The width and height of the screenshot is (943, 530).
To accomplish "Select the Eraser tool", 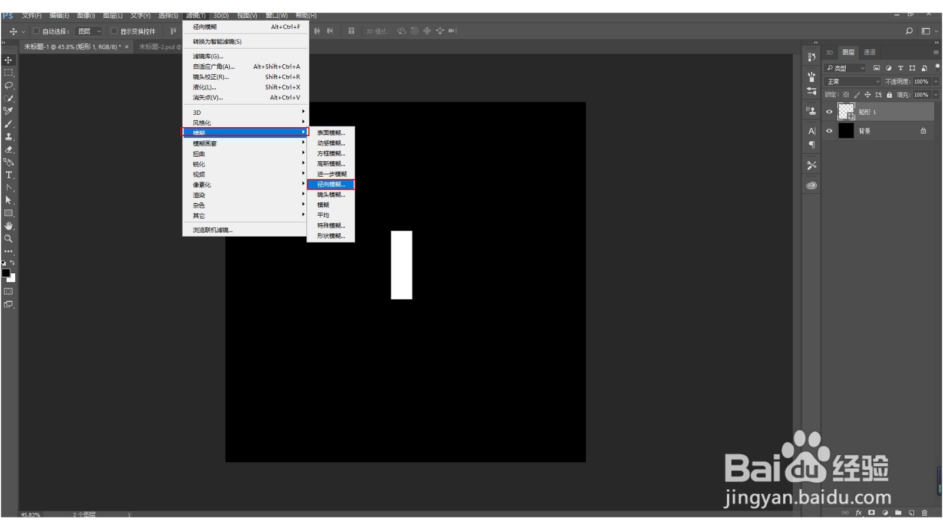I will (x=8, y=150).
